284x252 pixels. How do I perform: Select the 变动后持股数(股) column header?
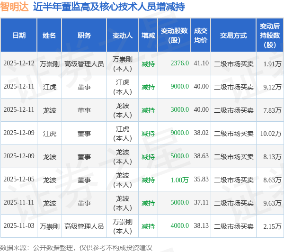270,36
